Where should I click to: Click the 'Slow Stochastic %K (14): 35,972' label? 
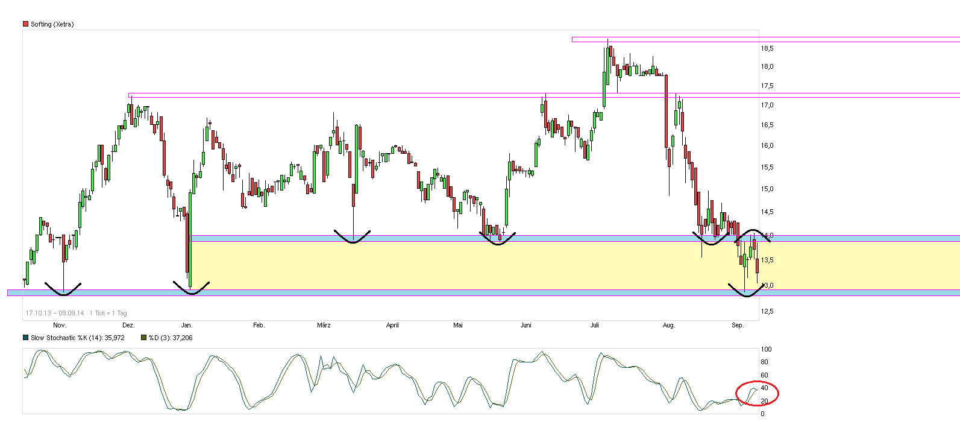tap(78, 338)
